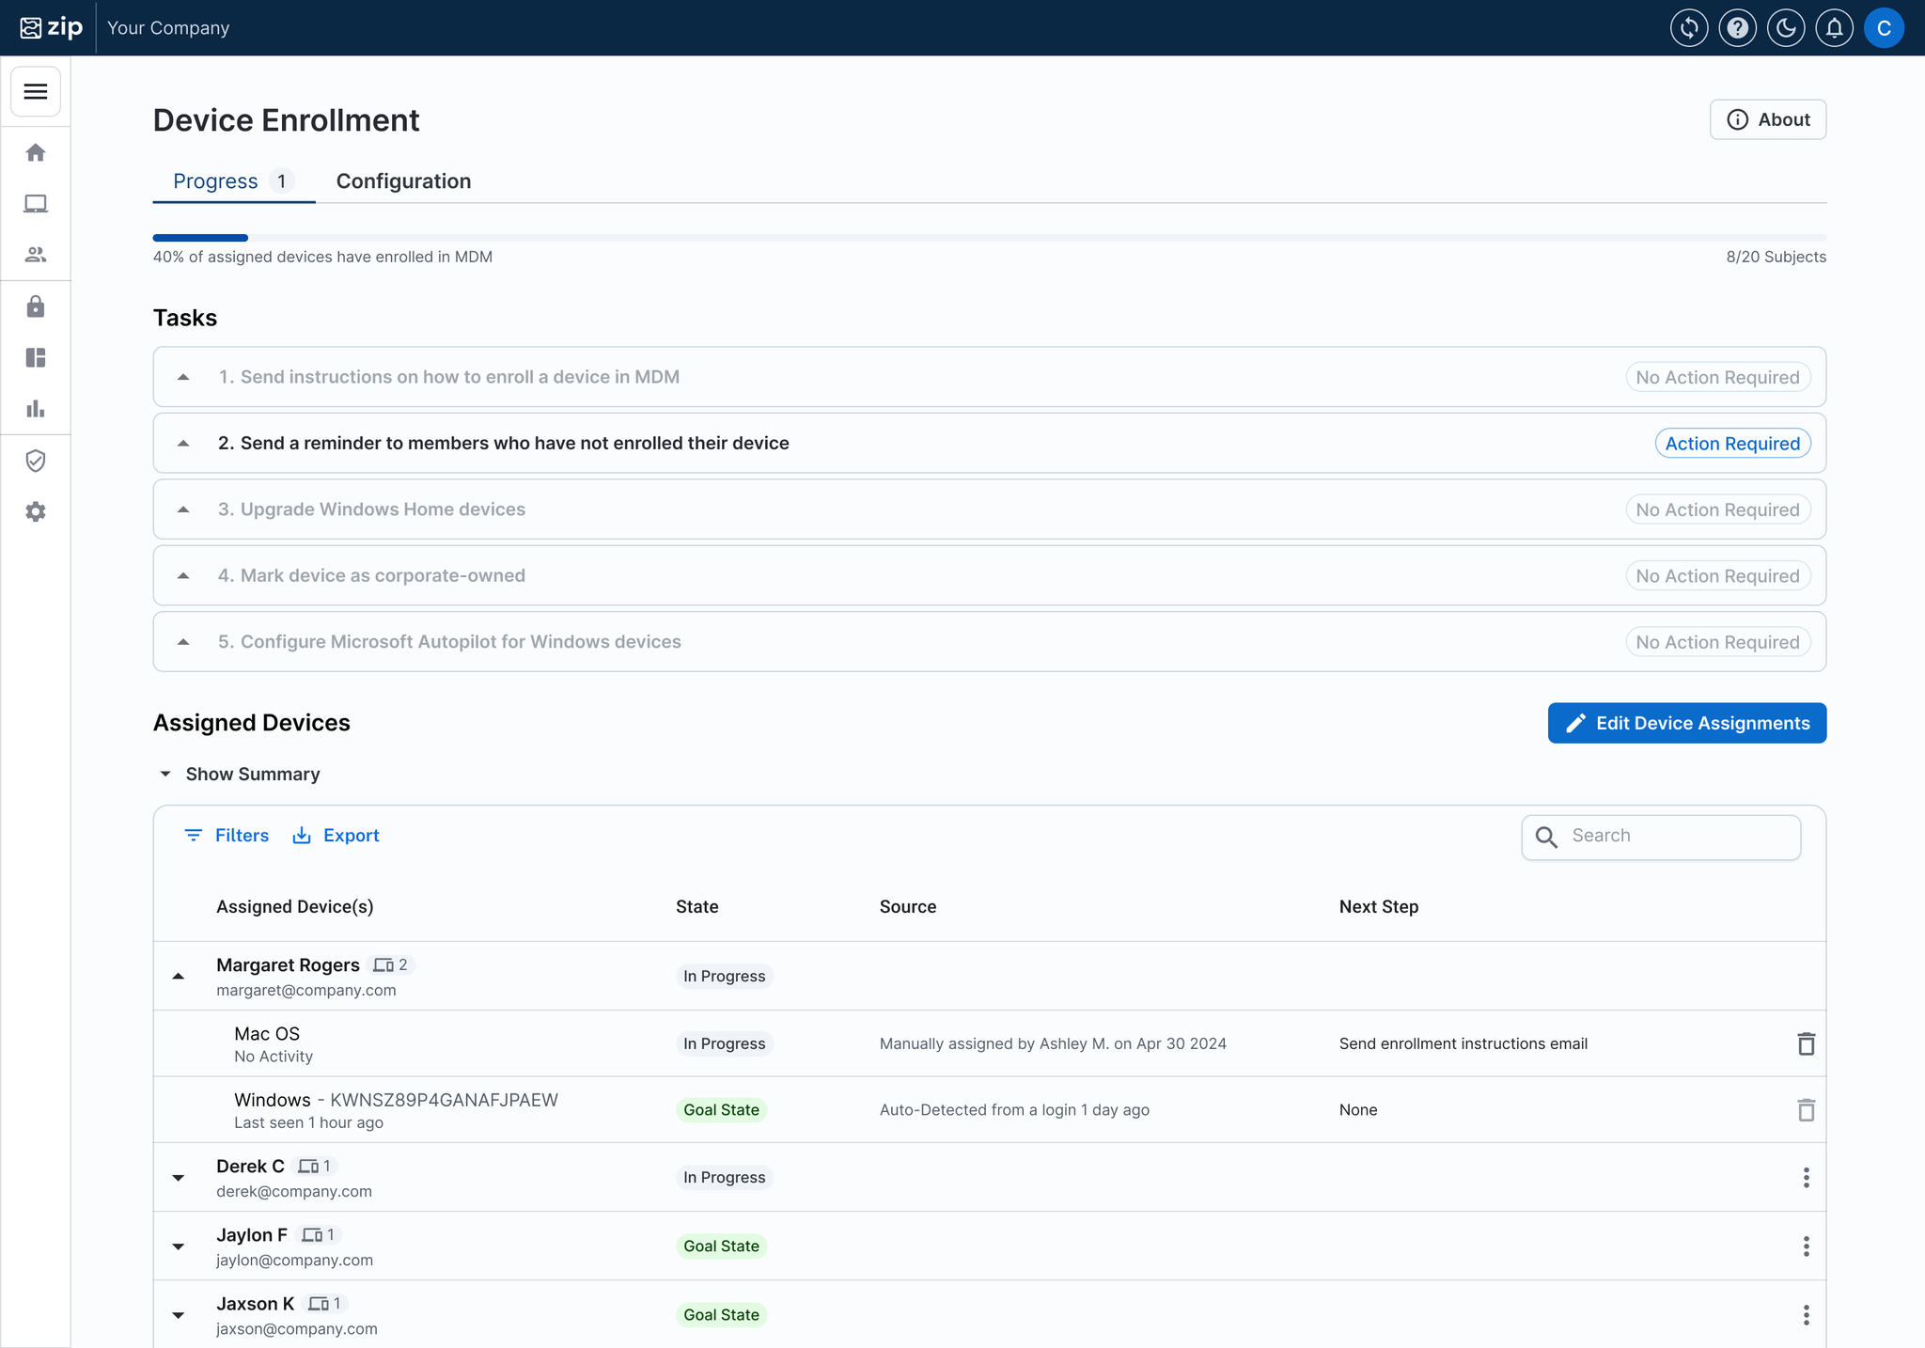Open sidebar settings gear

click(36, 511)
